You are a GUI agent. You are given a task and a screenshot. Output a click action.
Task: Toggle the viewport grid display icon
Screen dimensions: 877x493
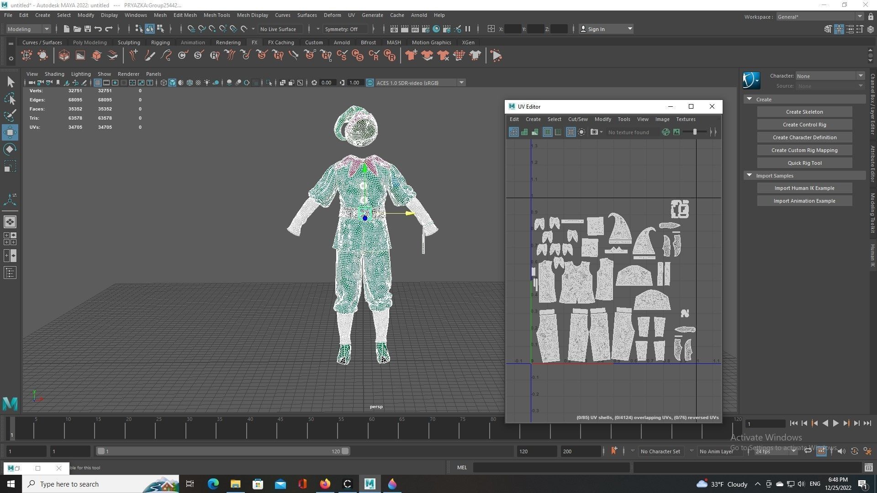[97, 83]
